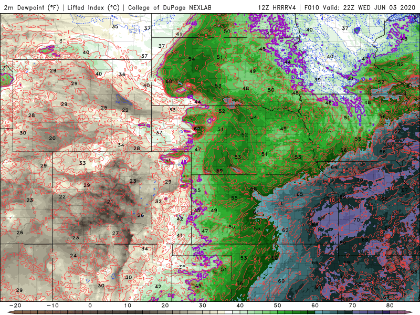Click the "12Z HRRRV4" model run label
420x315 pixels.
277,7
